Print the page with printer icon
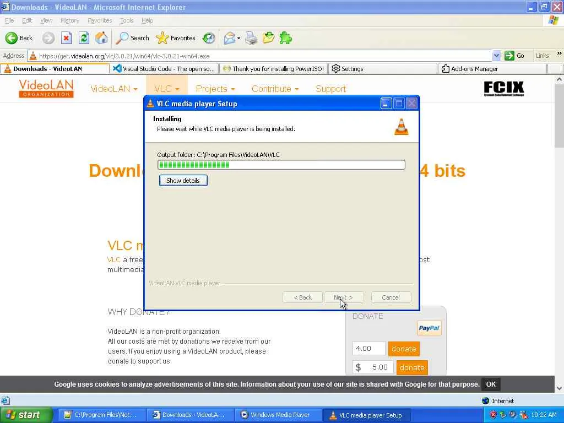Screen dimensions: 564x423 pyautogui.click(x=251, y=38)
